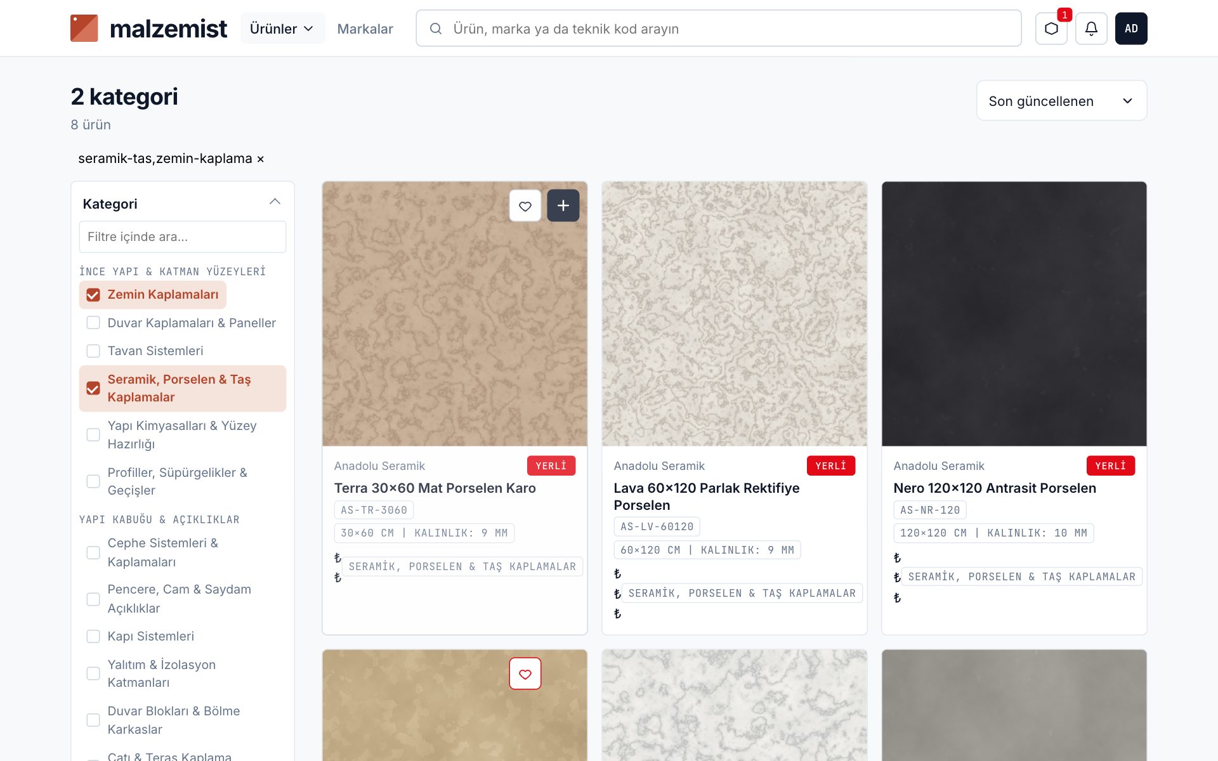1218x761 pixels.
Task: Click the Filtre içinde ara field
Action: coord(183,237)
